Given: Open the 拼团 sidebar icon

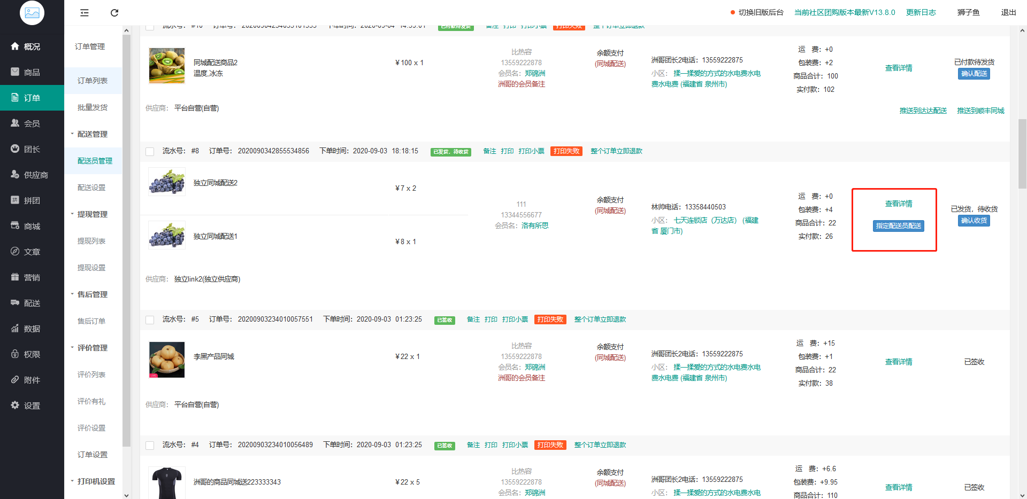Looking at the screenshot, I should pyautogui.click(x=15, y=200).
